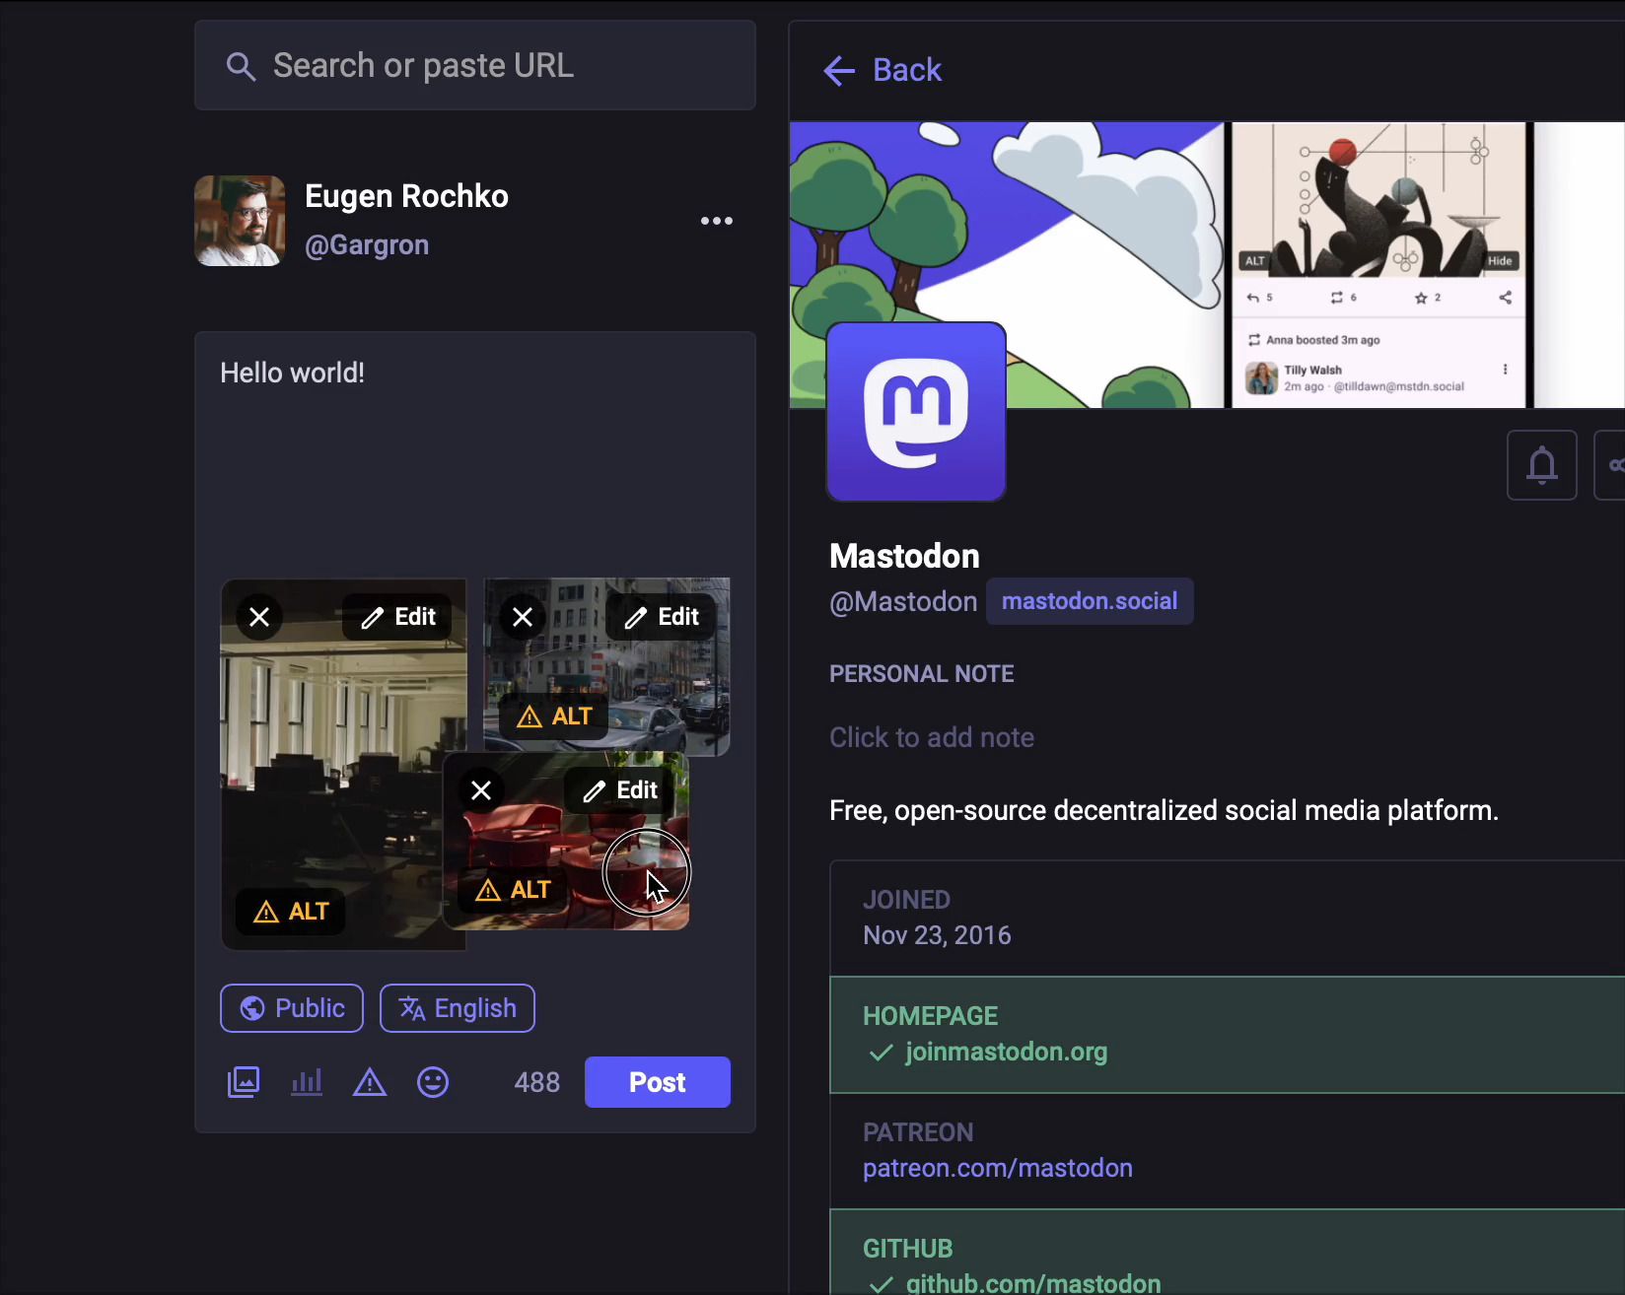Open the Mastodon profile logo avatar

[x=916, y=412]
